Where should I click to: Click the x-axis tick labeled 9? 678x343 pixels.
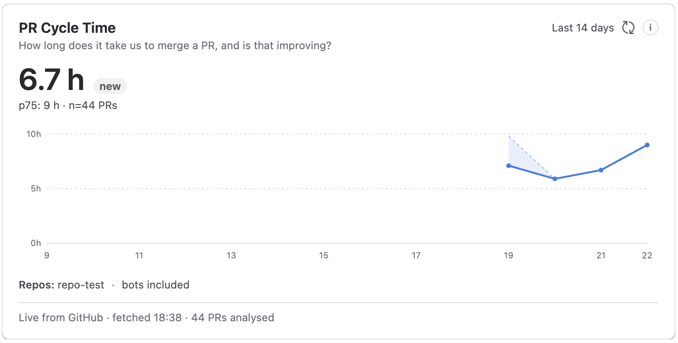[x=47, y=255]
